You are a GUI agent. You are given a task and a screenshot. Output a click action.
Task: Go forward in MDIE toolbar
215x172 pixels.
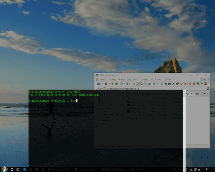tap(106, 84)
